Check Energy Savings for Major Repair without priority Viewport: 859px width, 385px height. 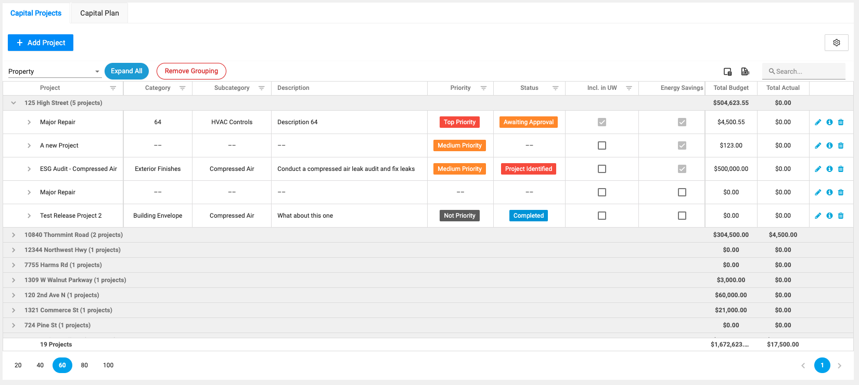[682, 192]
